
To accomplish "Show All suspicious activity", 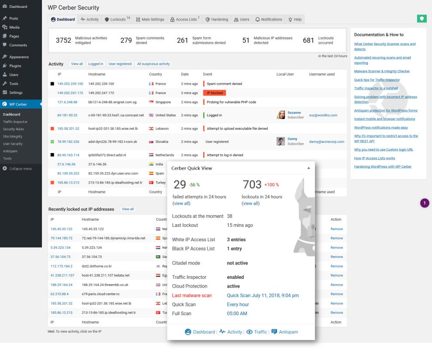I will pyautogui.click(x=153, y=64).
